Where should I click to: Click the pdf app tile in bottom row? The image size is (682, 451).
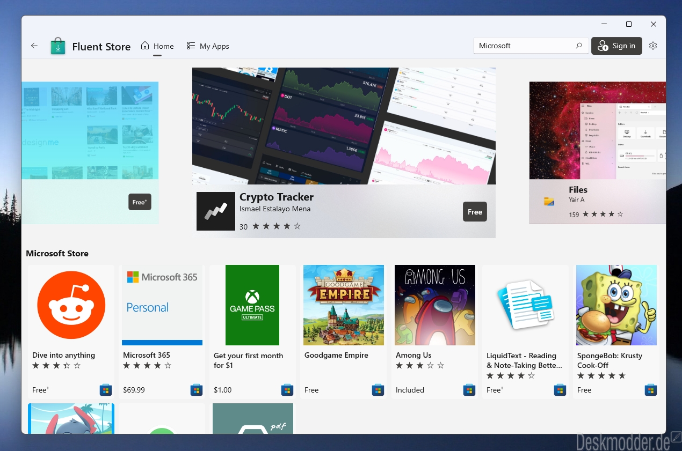pos(253,419)
